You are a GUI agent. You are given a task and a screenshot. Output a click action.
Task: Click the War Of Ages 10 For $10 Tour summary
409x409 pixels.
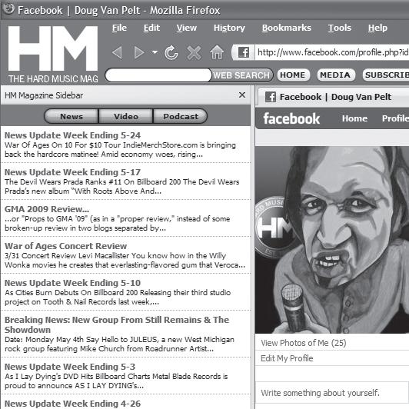point(120,149)
